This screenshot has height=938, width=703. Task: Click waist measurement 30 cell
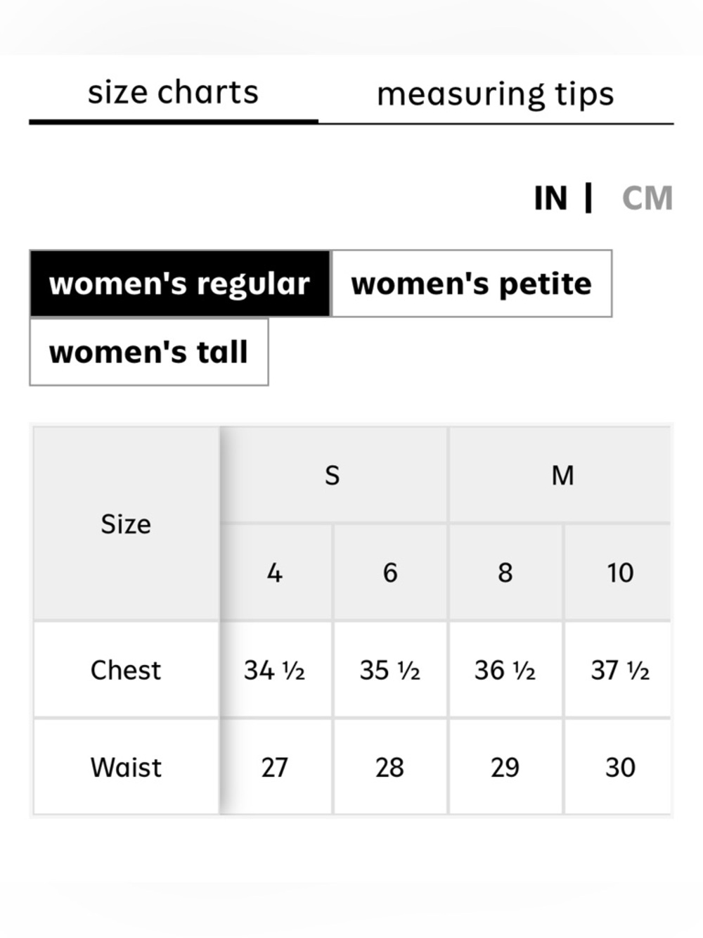click(x=619, y=767)
